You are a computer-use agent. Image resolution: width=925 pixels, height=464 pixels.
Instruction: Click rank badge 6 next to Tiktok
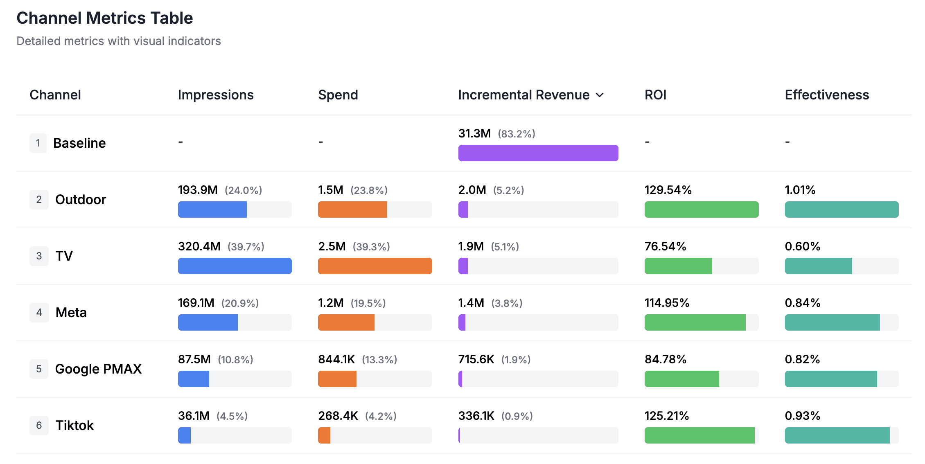39,426
